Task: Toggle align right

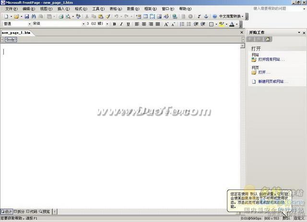Action: coord(151,24)
